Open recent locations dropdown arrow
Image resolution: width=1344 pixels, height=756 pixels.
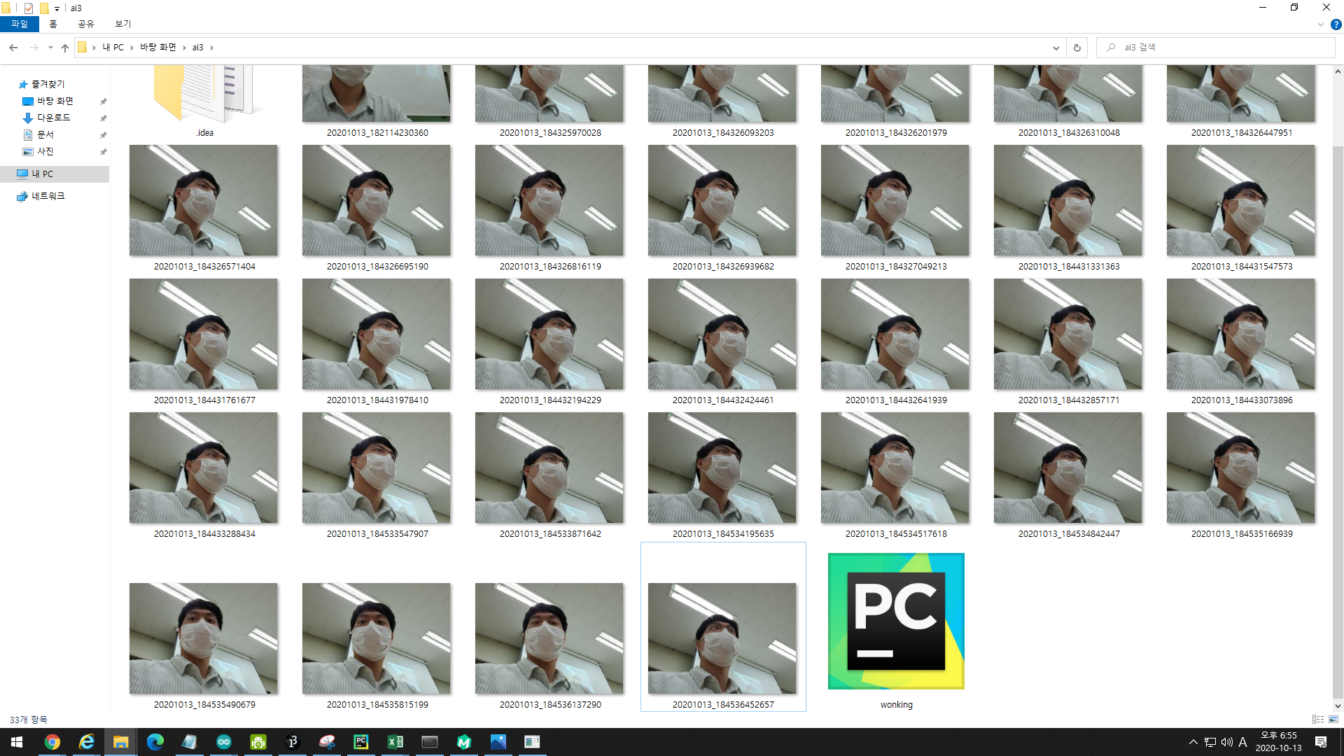point(50,48)
